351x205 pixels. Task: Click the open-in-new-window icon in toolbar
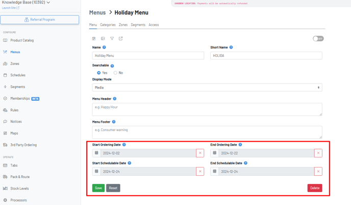121,38
